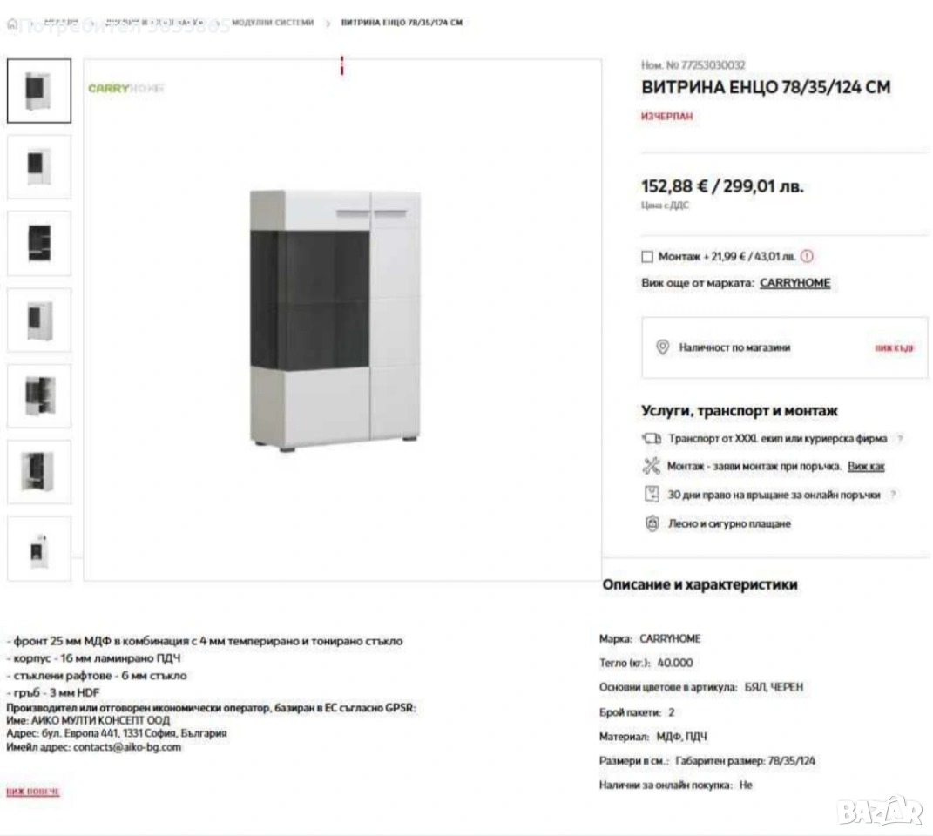Click the delivery truck icon
The height and width of the screenshot is (836, 933).
tap(652, 438)
